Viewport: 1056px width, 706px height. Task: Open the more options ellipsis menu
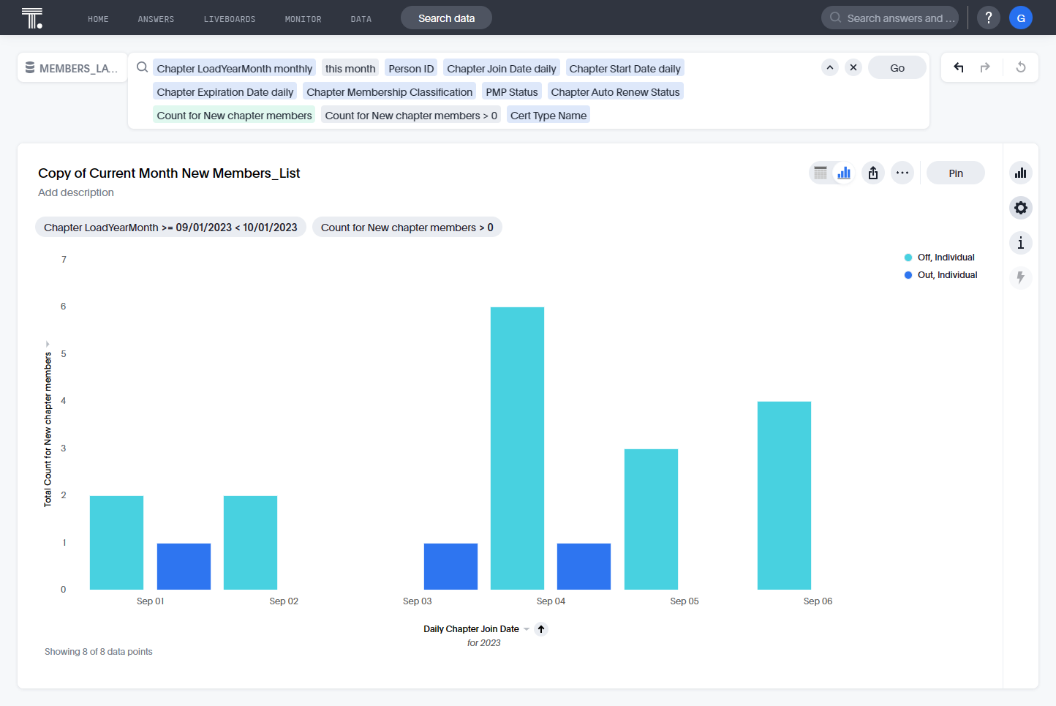point(902,173)
